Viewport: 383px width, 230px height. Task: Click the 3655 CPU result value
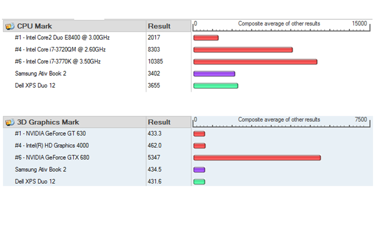[x=154, y=86]
